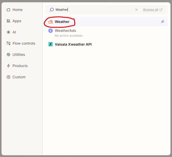This screenshot has width=172, height=157.
Task: Click the Utilities icon in sidebar
Action: click(8, 55)
